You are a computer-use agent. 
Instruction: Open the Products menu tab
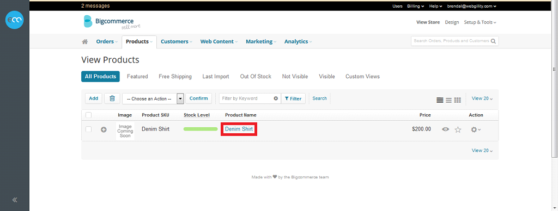(x=139, y=41)
